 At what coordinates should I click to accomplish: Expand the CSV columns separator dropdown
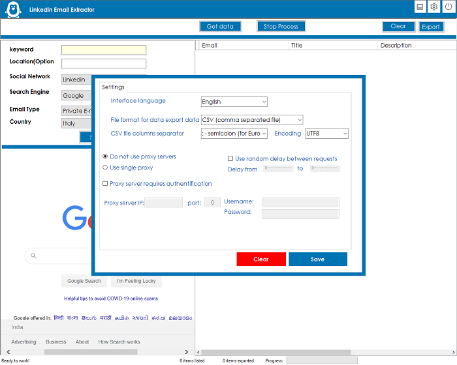(234, 134)
